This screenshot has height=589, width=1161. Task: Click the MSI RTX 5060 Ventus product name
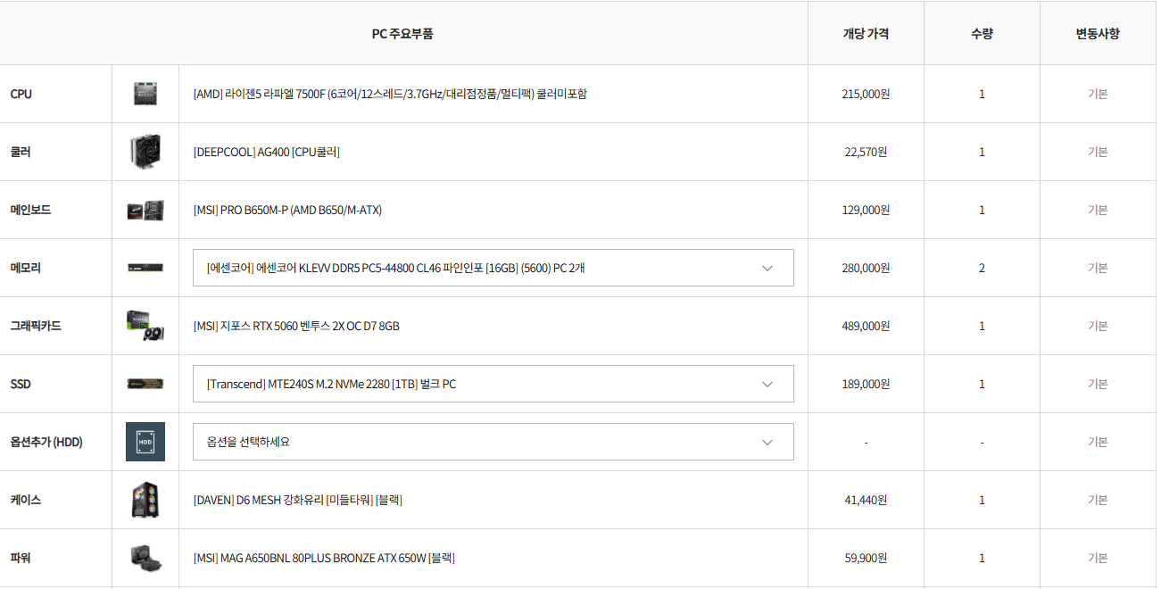pos(296,326)
